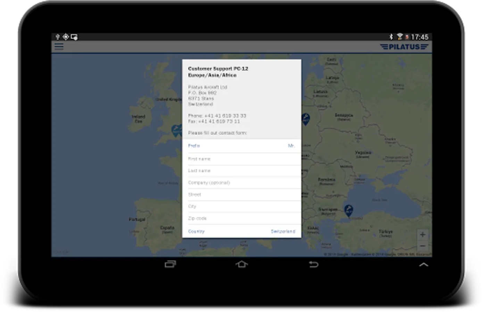Tap the España label on map

tap(167, 228)
